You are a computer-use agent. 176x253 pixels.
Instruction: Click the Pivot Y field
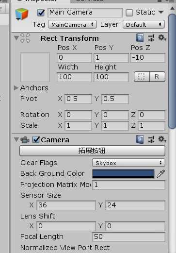(x=115, y=99)
